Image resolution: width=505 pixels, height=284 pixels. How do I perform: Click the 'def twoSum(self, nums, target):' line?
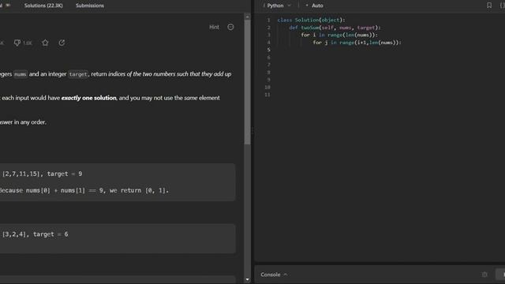[335, 28]
